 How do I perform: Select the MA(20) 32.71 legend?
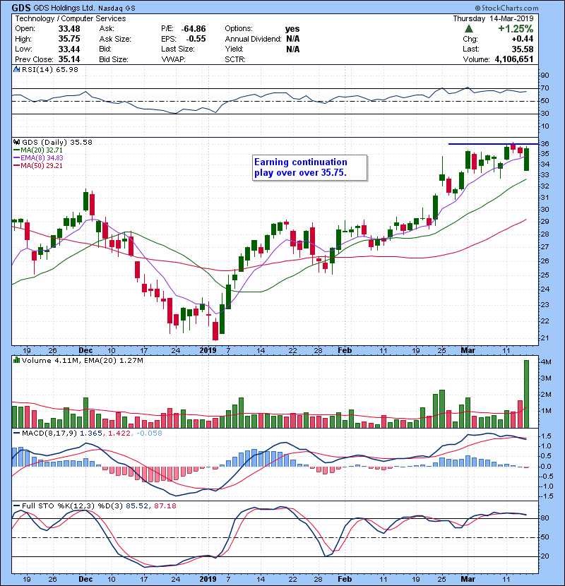pos(38,150)
